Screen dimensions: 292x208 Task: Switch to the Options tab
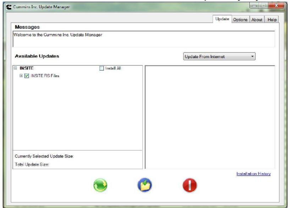click(240, 20)
